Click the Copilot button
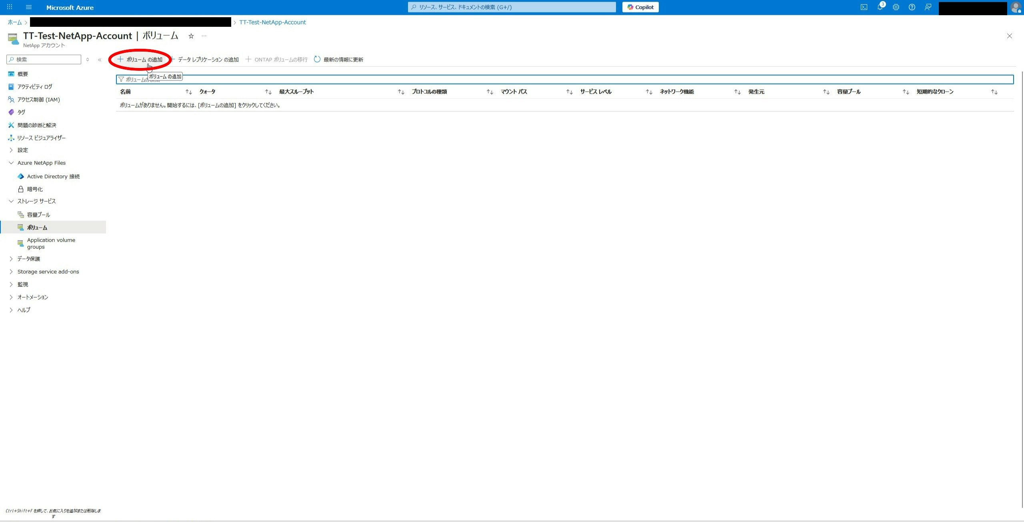Viewport: 1024px width, 522px height. click(x=640, y=7)
